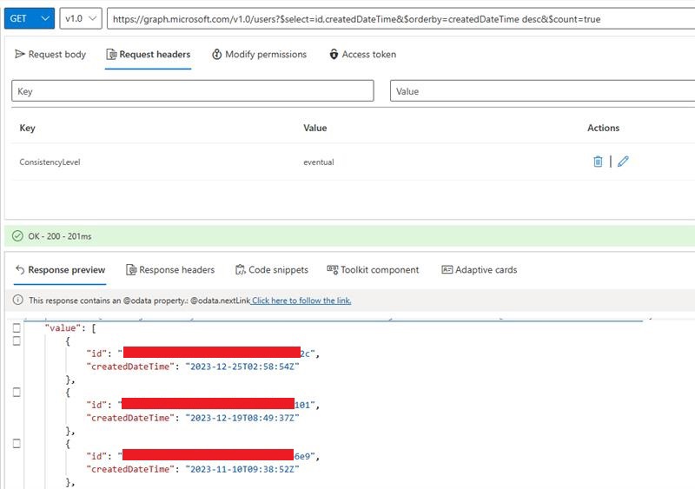Click the Request body send icon
The height and width of the screenshot is (489, 695).
tap(19, 54)
